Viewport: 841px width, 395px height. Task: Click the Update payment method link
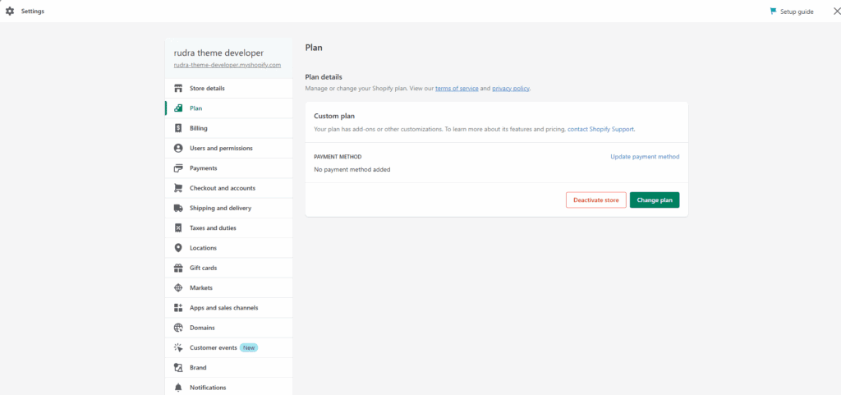pos(645,157)
